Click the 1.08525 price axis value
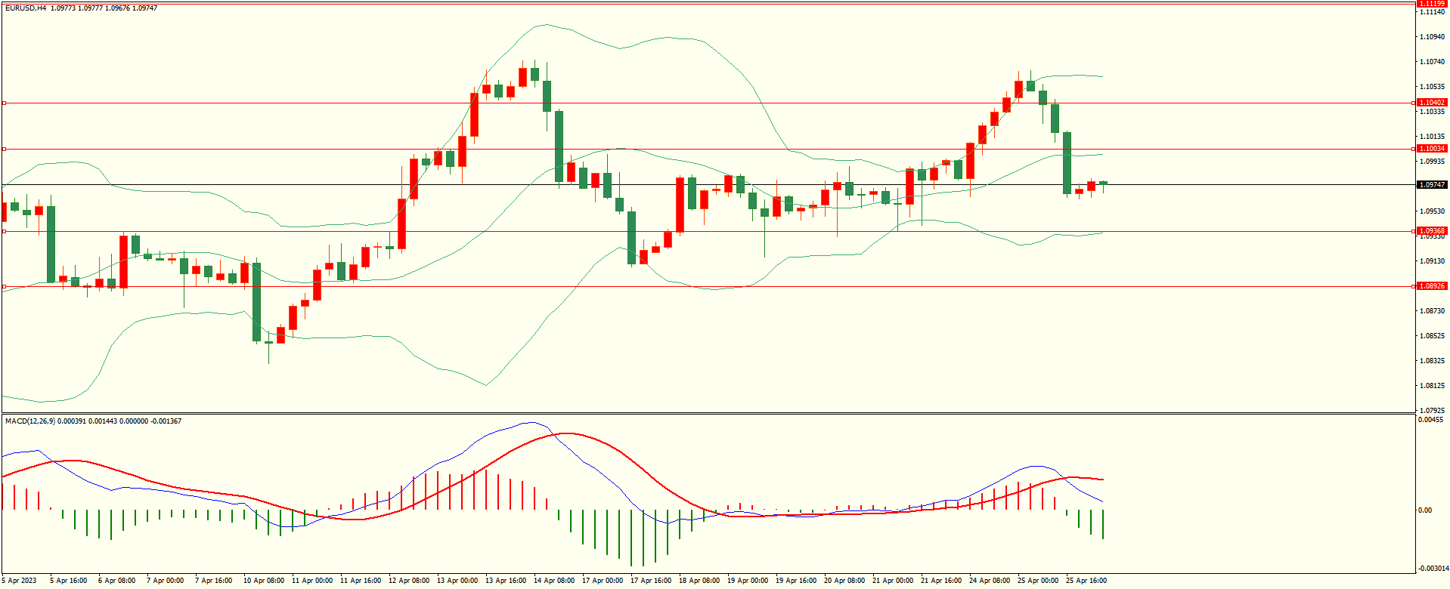1450x589 pixels. (1433, 336)
